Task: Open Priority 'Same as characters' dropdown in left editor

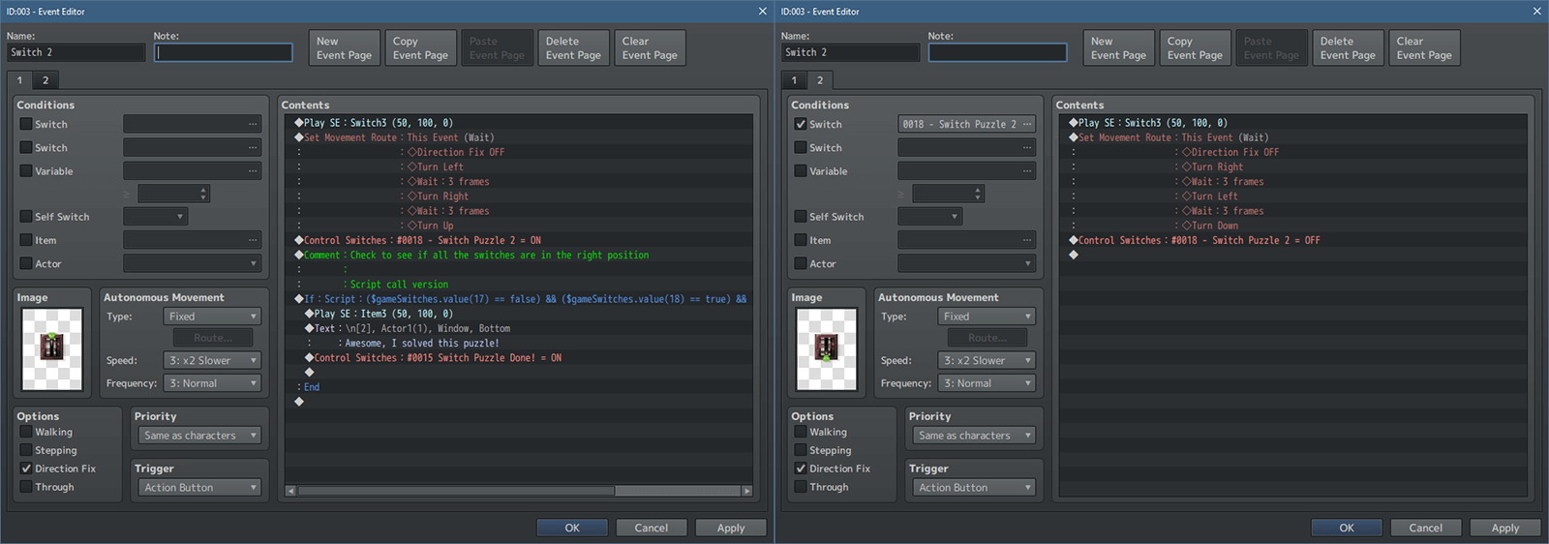Action: (199, 436)
